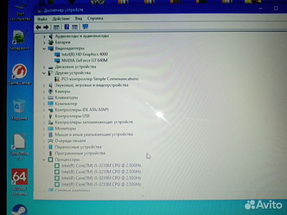Open the Корзина recycle bin icon

point(19,110)
